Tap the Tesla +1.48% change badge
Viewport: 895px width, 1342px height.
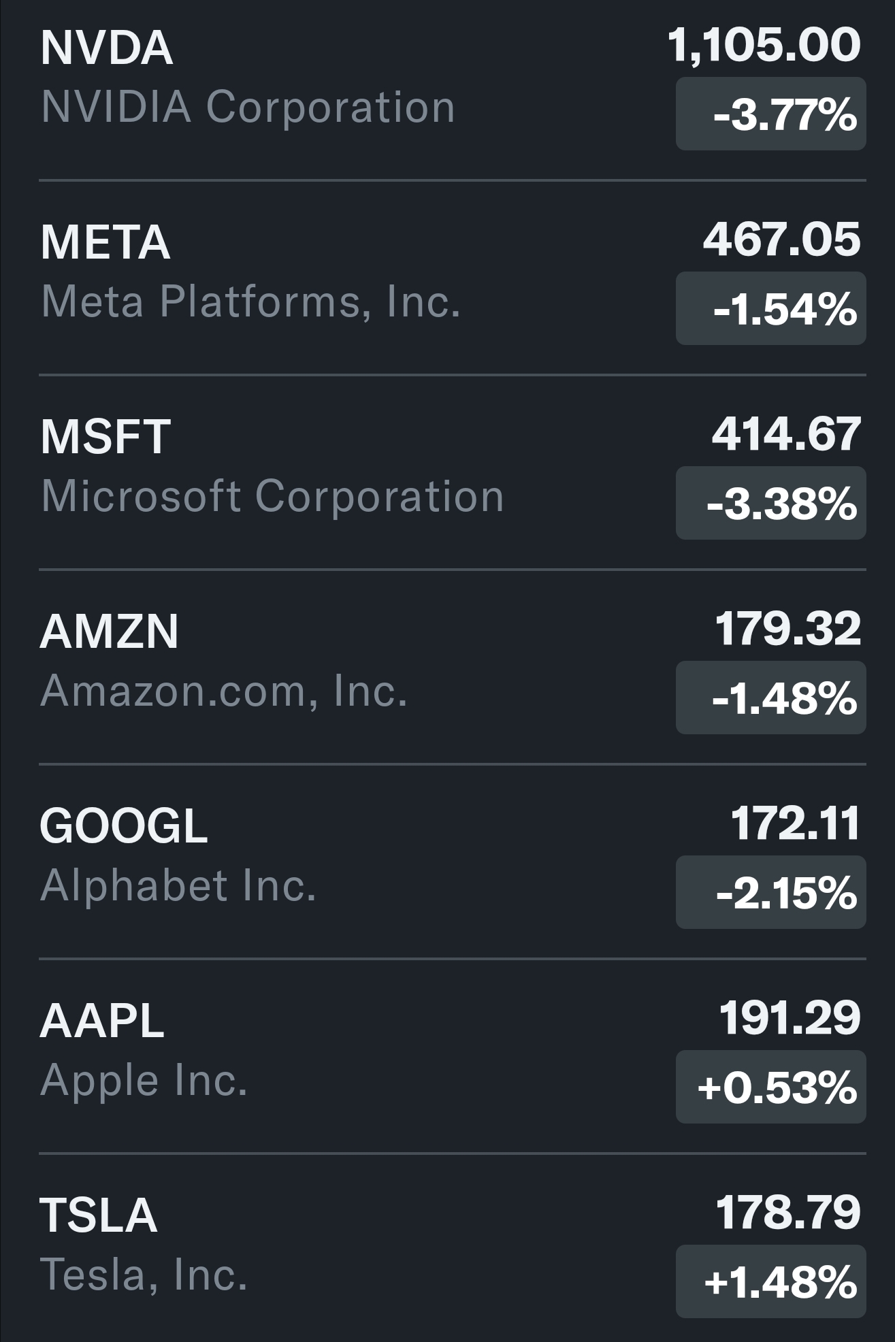pyautogui.click(x=770, y=1282)
